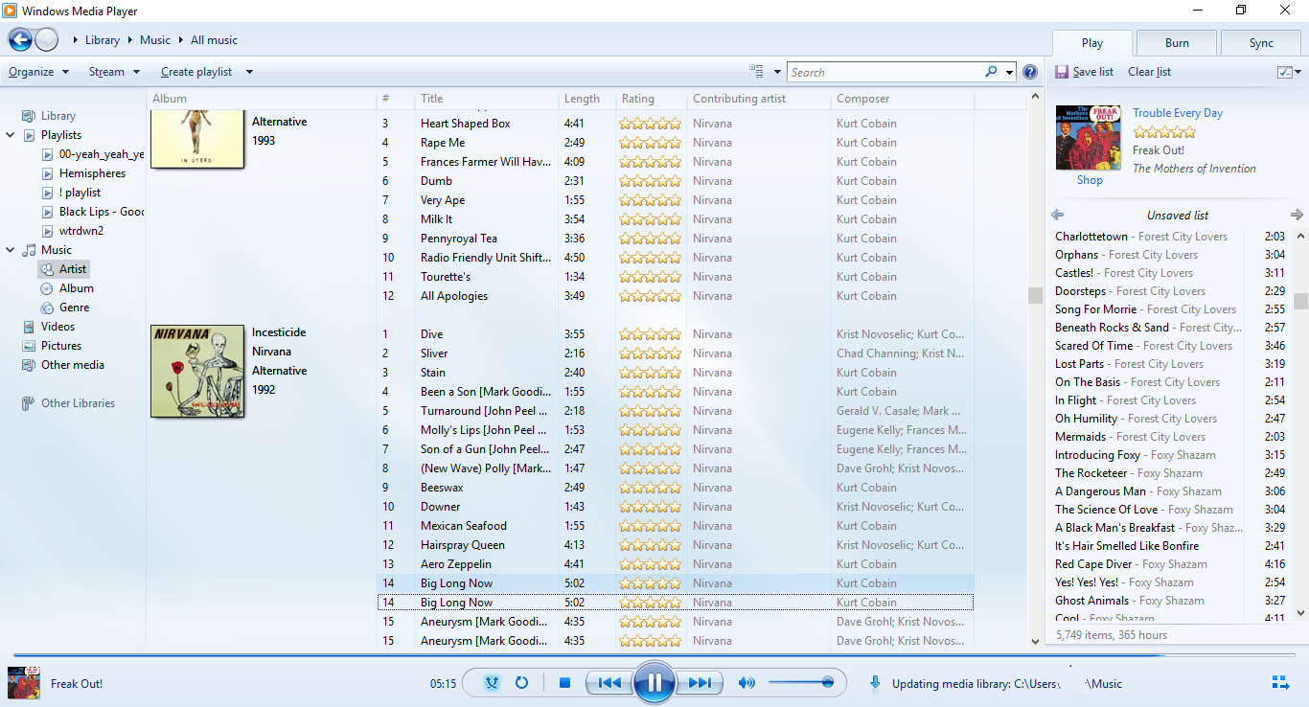1309x707 pixels.
Task: Skip to previous track
Action: tap(609, 683)
